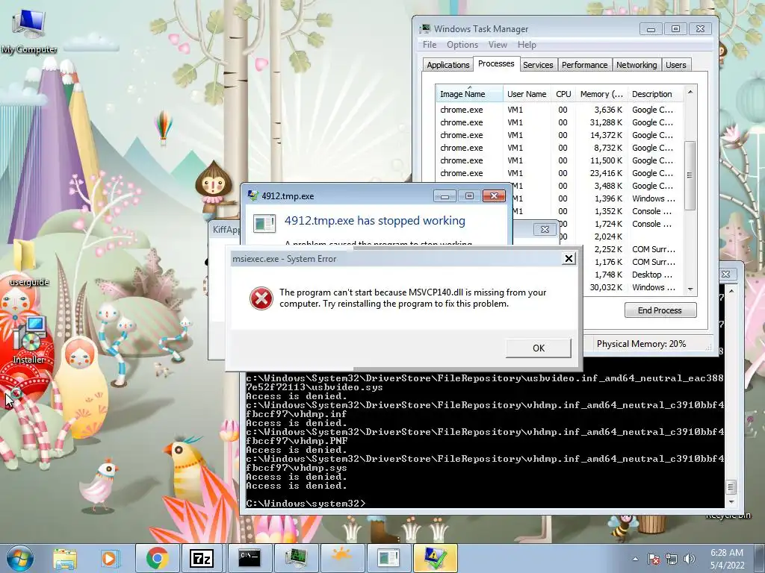Sort processes by Description column
Viewport: 765px width, 573px height.
pos(654,94)
